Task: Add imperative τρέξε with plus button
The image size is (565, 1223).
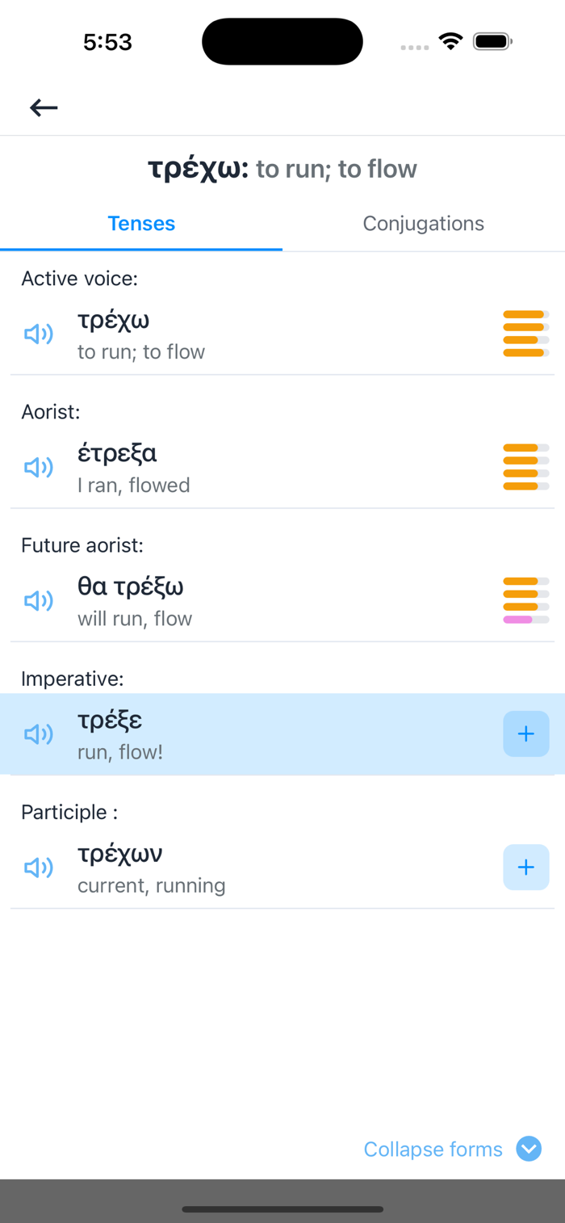Action: pos(526,733)
